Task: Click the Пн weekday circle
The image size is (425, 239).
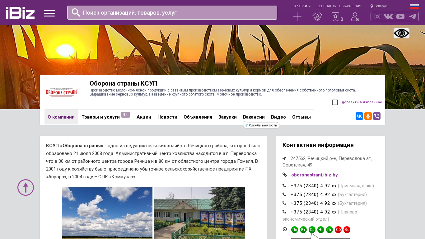Action: pos(295,230)
